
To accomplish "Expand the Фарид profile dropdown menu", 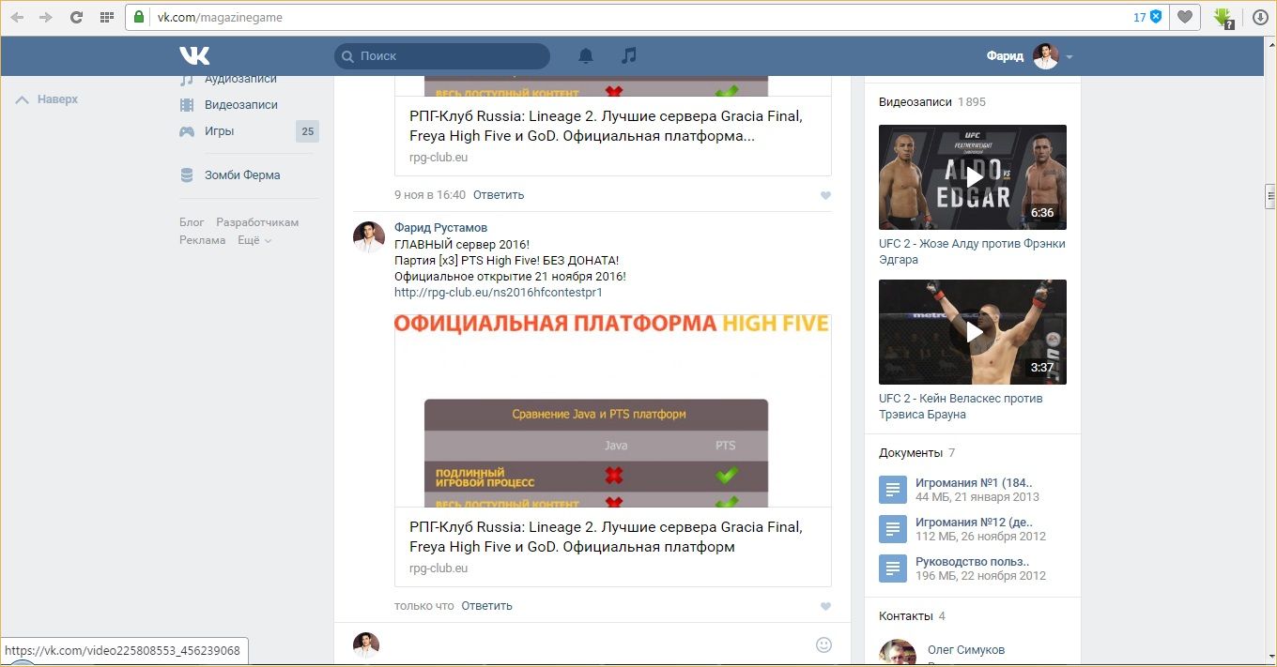I will [x=1069, y=57].
